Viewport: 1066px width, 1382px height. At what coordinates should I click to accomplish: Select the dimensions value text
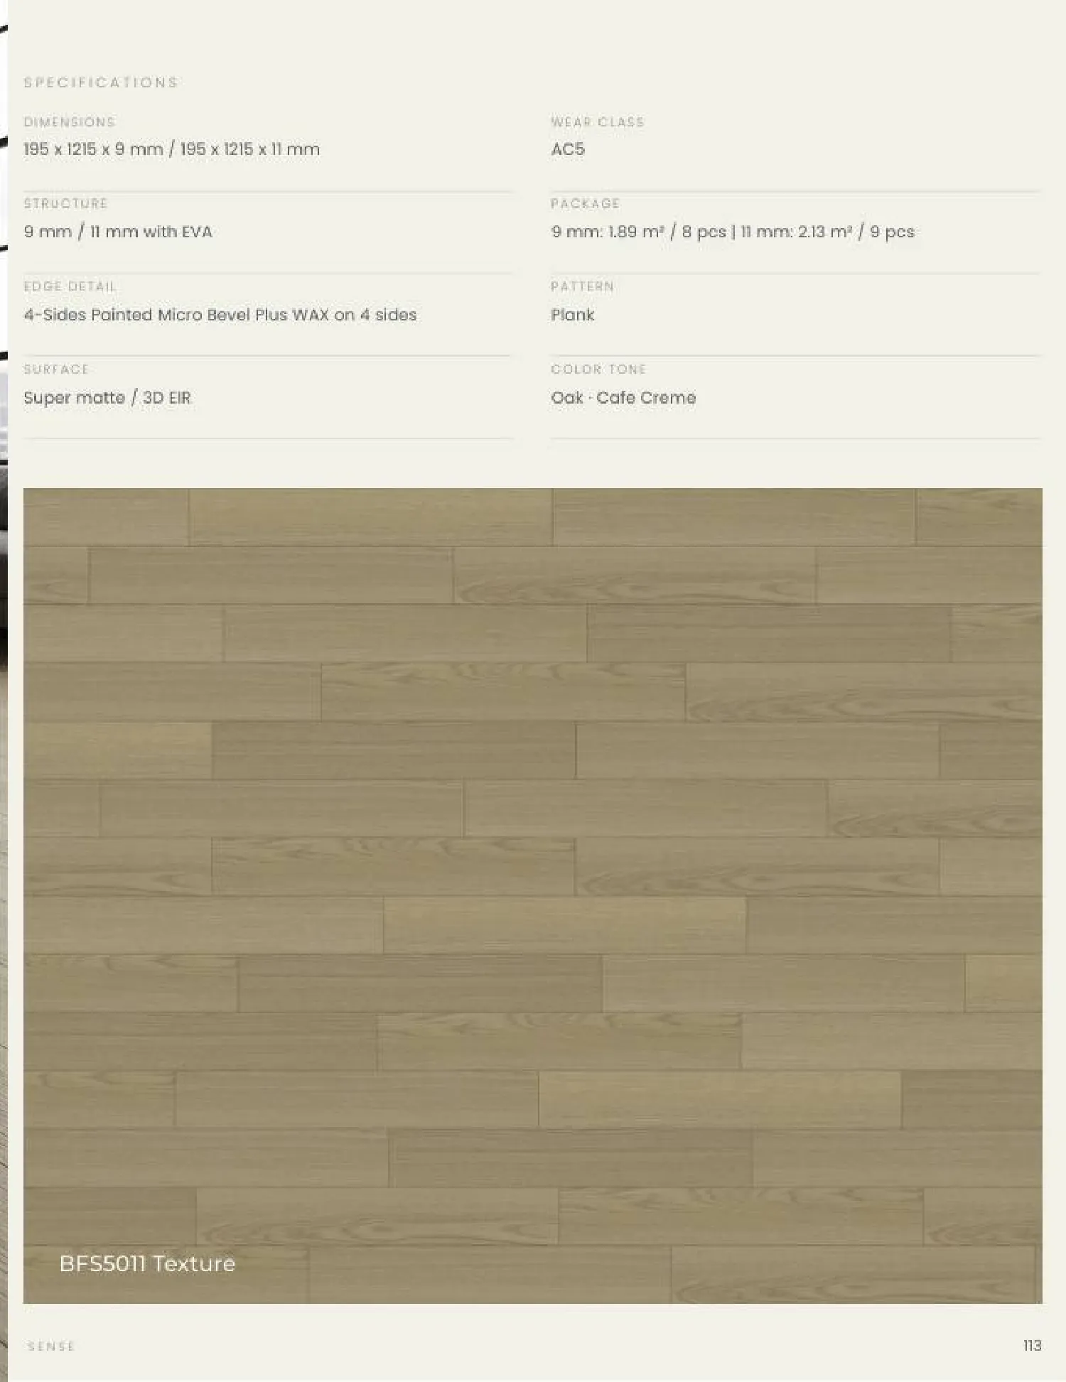(171, 149)
